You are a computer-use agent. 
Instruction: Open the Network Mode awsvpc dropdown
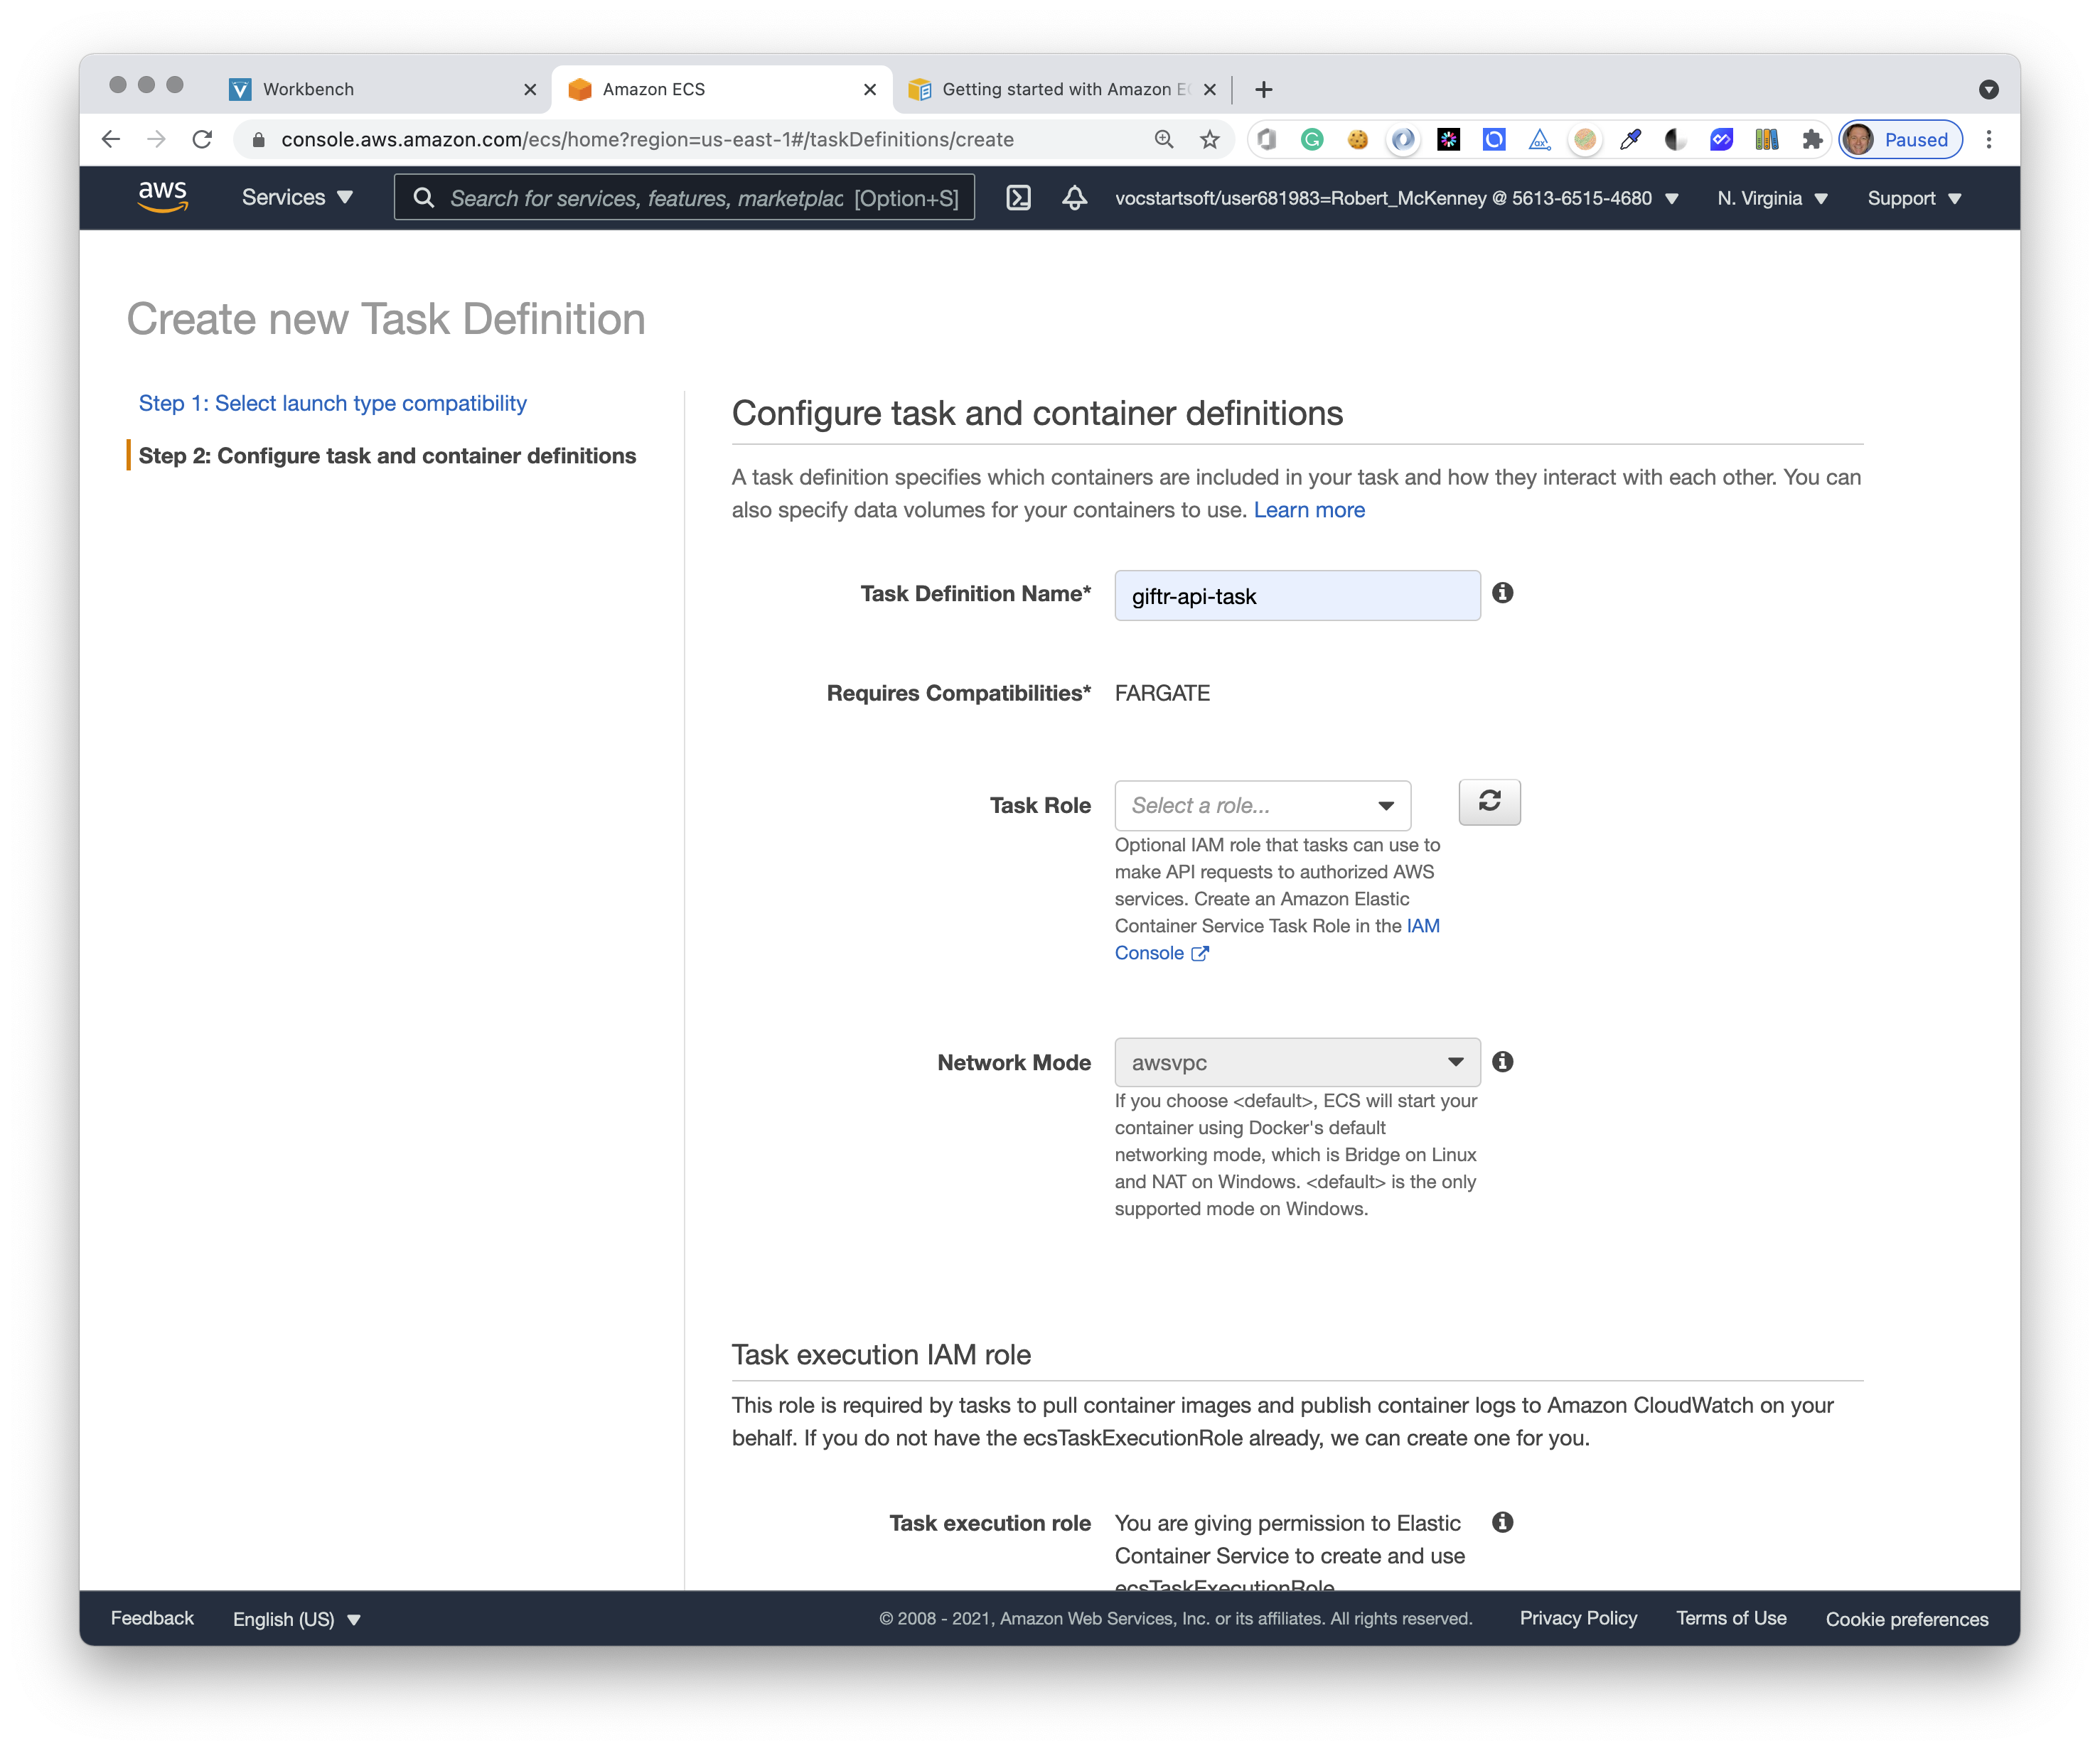[x=1297, y=1062]
